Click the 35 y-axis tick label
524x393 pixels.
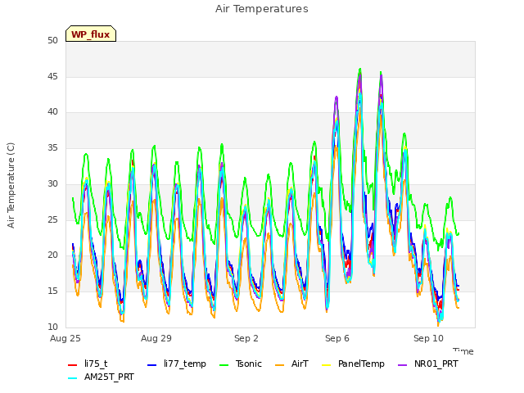52,148
